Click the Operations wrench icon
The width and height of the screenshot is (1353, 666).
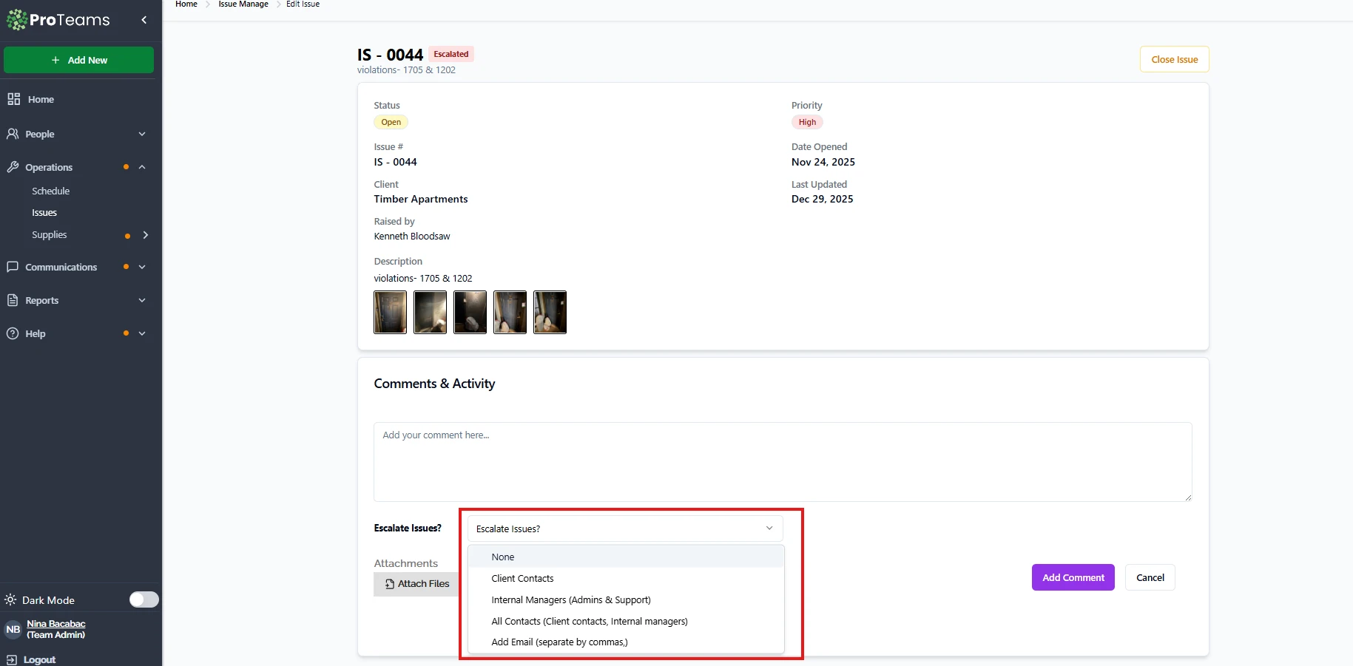click(x=13, y=167)
